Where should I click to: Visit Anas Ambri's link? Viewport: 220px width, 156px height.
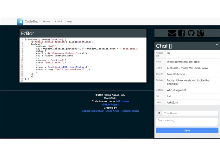click(113, 111)
